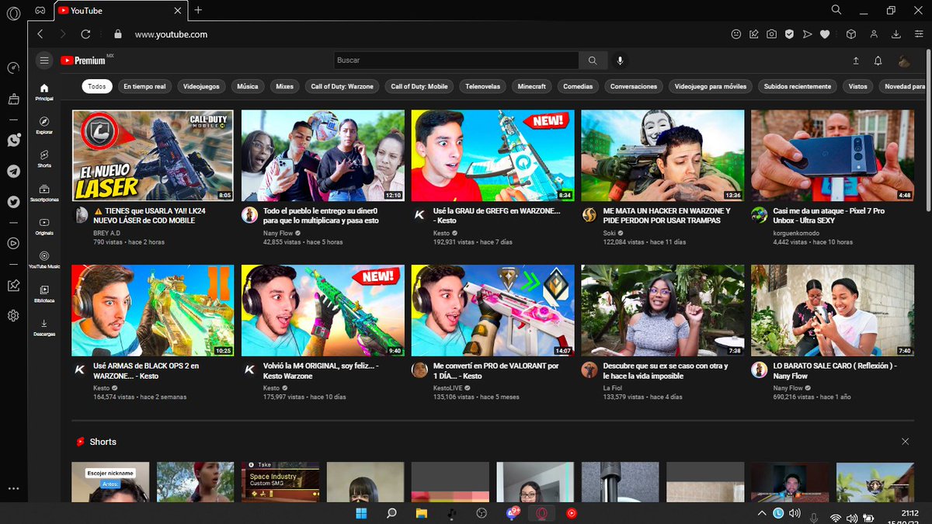Close the Shorts shelf
This screenshot has width=932, height=524.
pos(905,441)
